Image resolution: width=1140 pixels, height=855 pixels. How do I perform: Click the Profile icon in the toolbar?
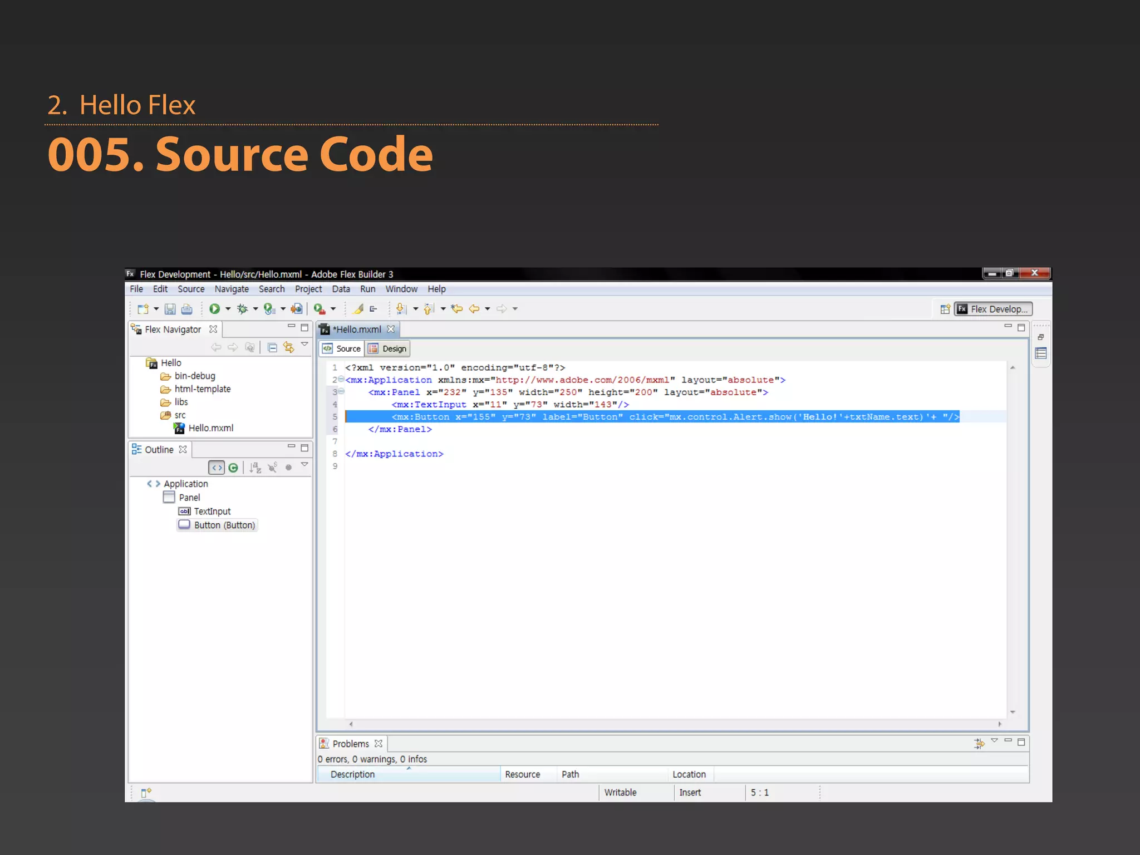click(269, 309)
